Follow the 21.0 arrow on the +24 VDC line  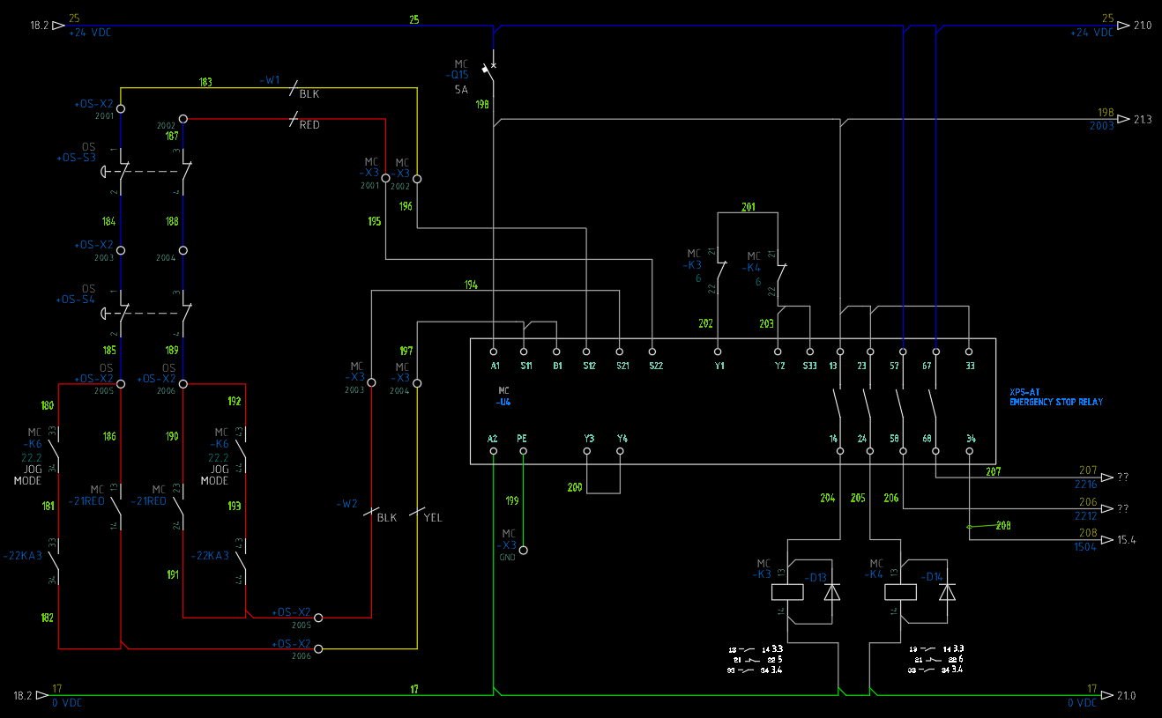click(x=1124, y=26)
